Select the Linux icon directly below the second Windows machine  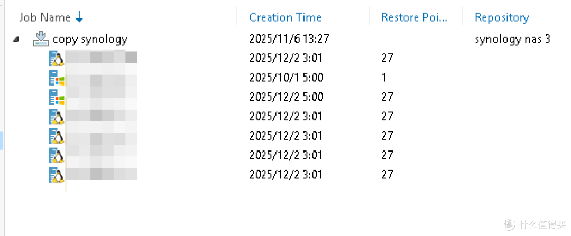click(57, 117)
